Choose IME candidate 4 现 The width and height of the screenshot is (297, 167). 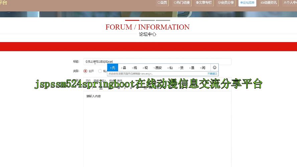click(145, 68)
